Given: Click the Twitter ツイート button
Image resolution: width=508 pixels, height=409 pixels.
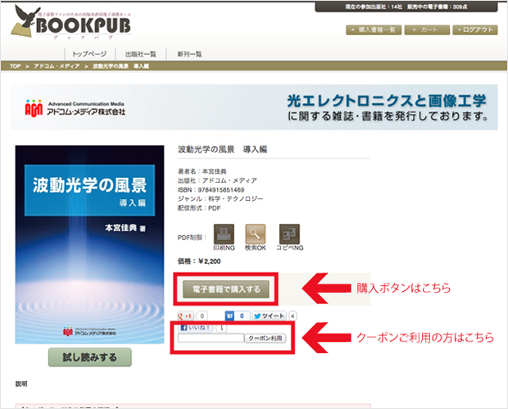Looking at the screenshot, I should point(269,315).
